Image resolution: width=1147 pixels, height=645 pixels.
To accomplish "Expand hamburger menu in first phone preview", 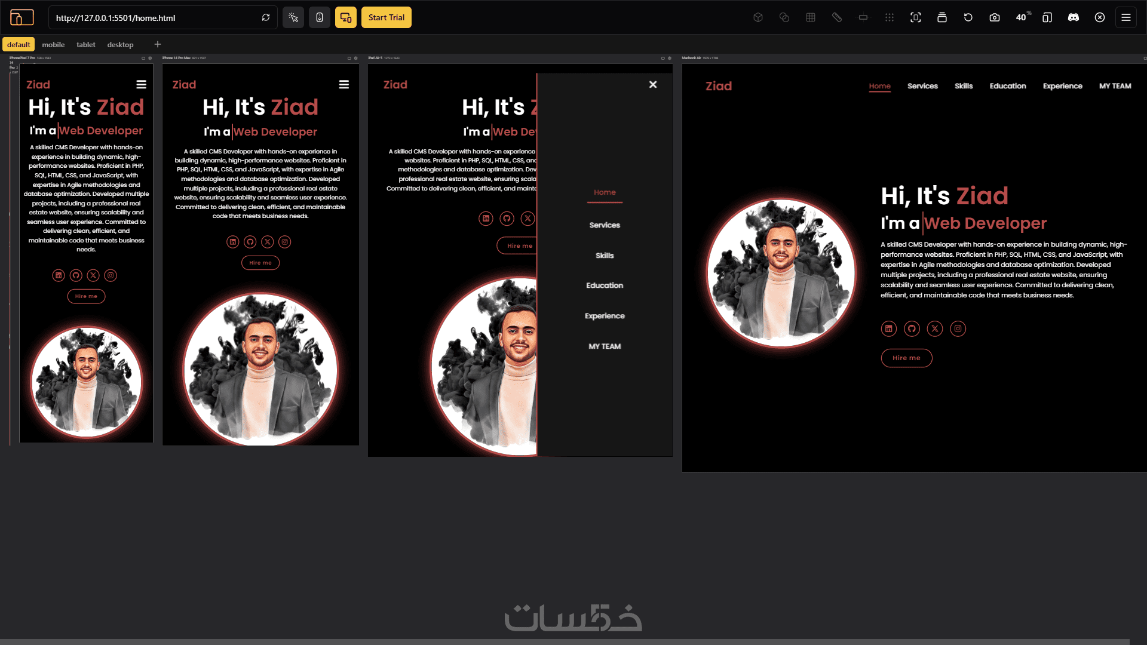I will coord(141,85).
